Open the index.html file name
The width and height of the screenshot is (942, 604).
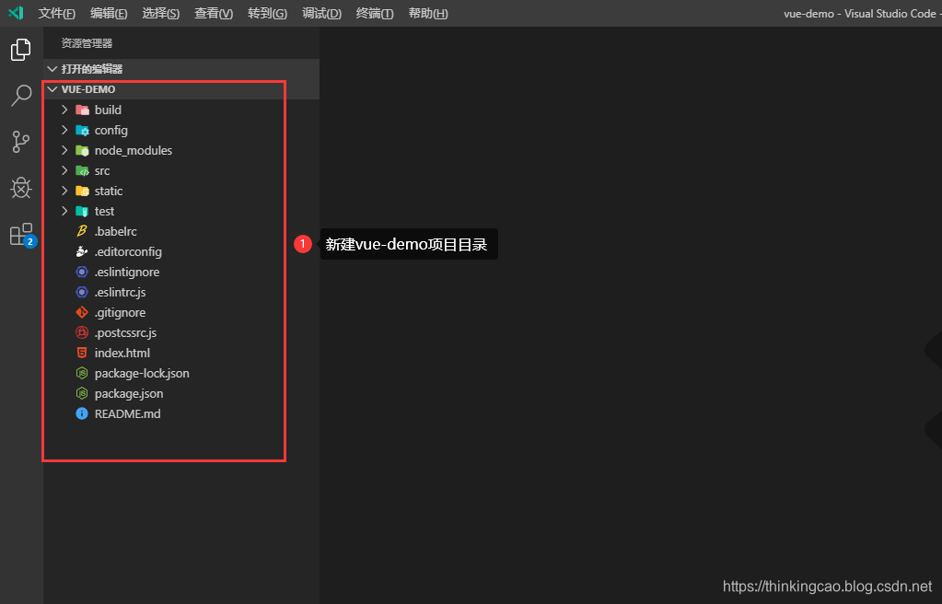122,354
